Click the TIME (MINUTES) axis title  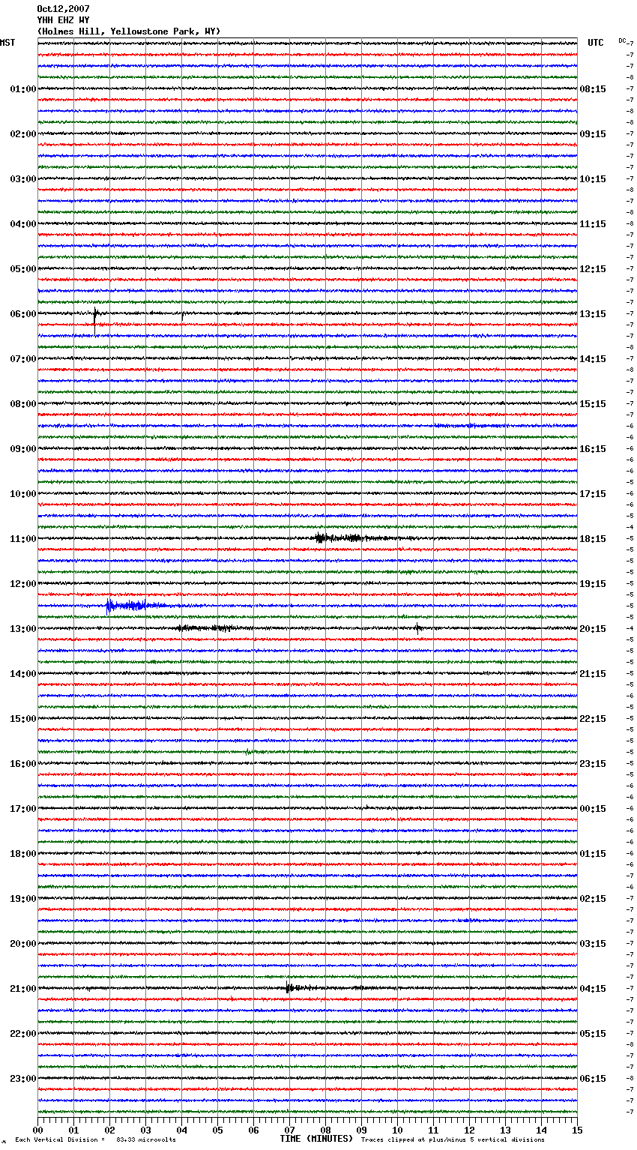click(x=316, y=1139)
